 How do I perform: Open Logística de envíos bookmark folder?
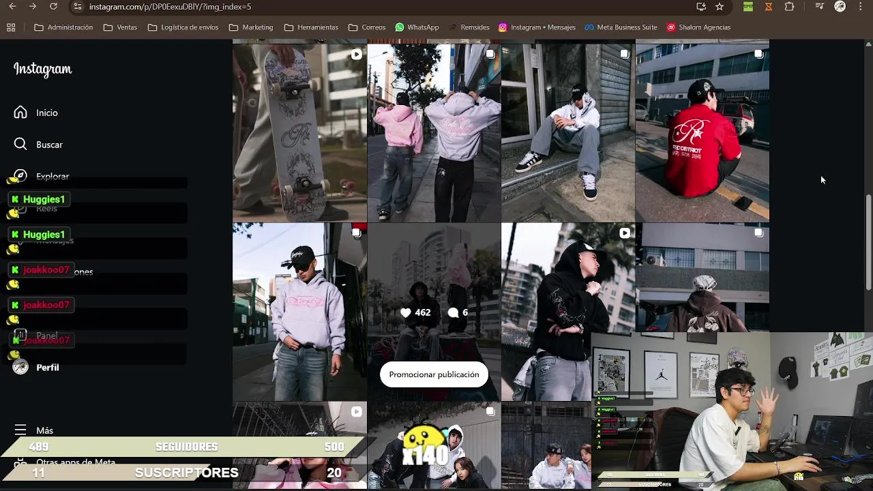[x=183, y=27]
